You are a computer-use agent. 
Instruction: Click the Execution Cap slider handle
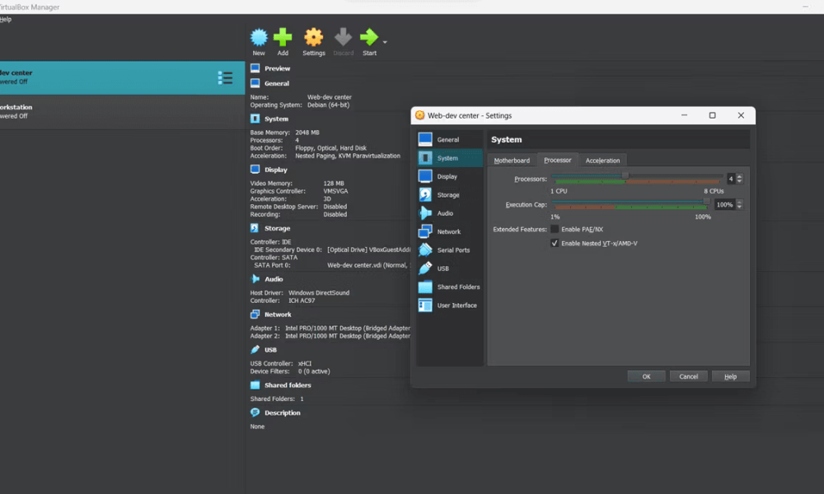click(707, 201)
